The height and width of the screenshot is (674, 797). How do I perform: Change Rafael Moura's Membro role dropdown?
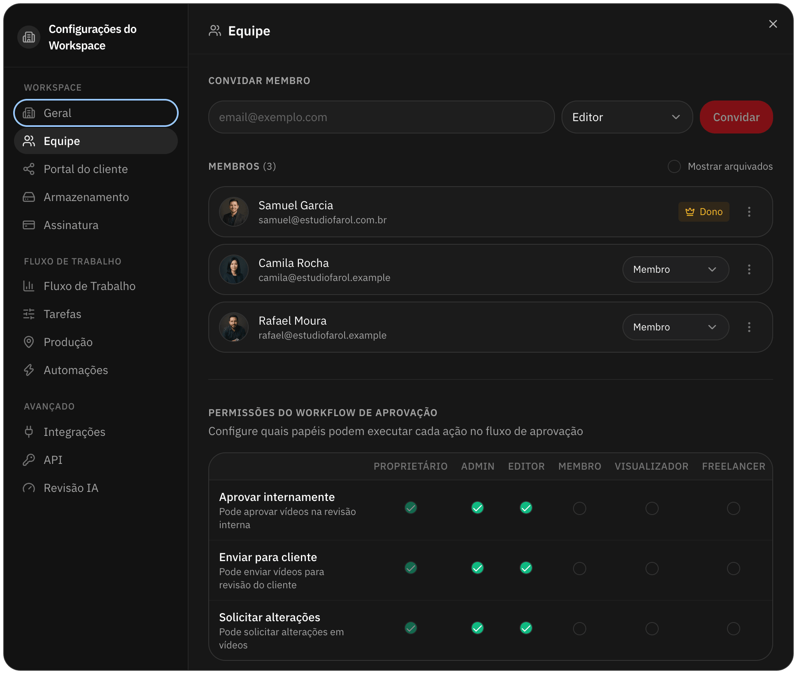tap(676, 327)
